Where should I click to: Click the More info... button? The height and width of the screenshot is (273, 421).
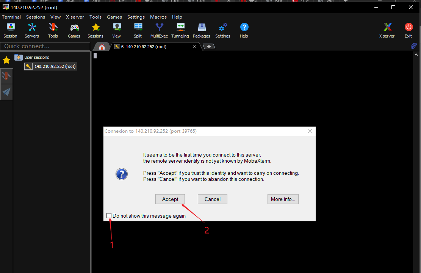(x=283, y=199)
